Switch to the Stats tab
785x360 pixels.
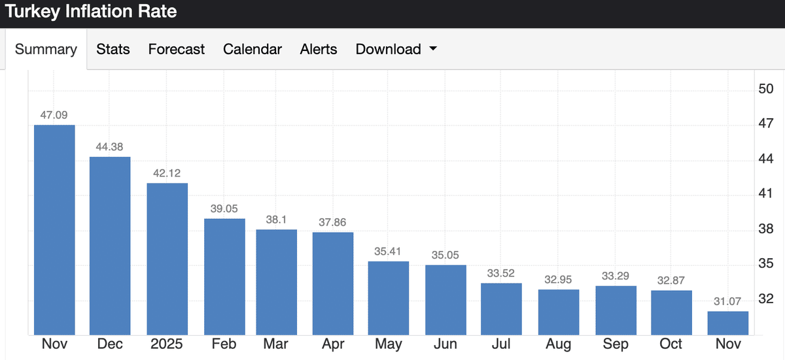pos(113,50)
